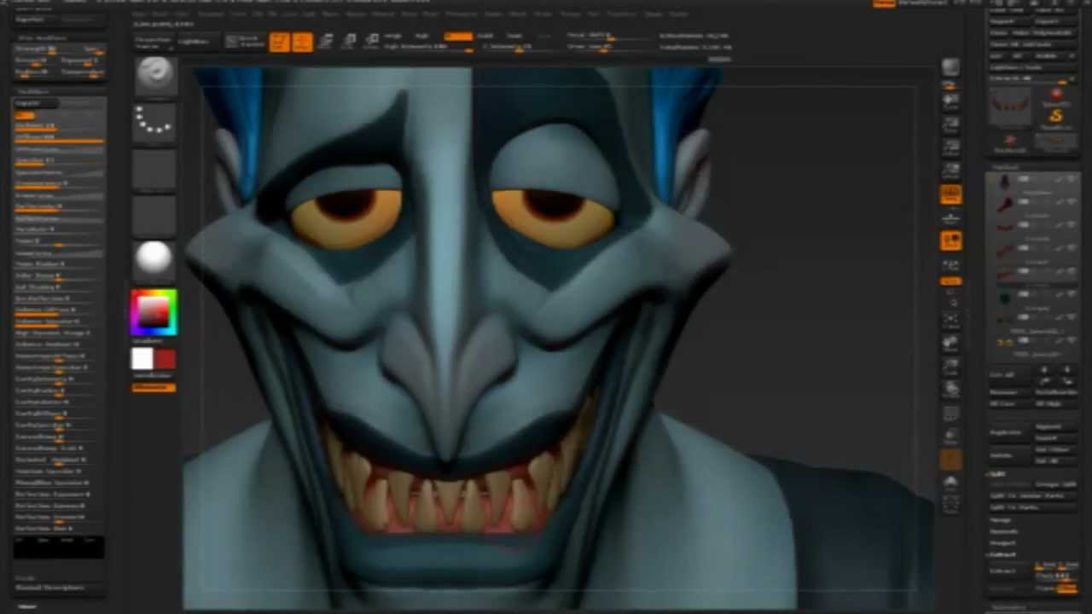The image size is (1092, 614).
Task: Activate the Scale transform icon in top shelf
Action: pos(349,42)
